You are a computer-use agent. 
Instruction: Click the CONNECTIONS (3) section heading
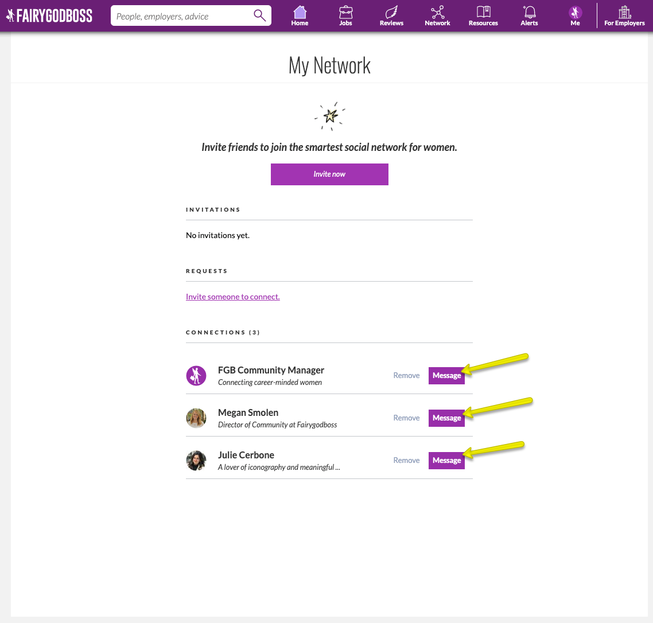pyautogui.click(x=223, y=332)
